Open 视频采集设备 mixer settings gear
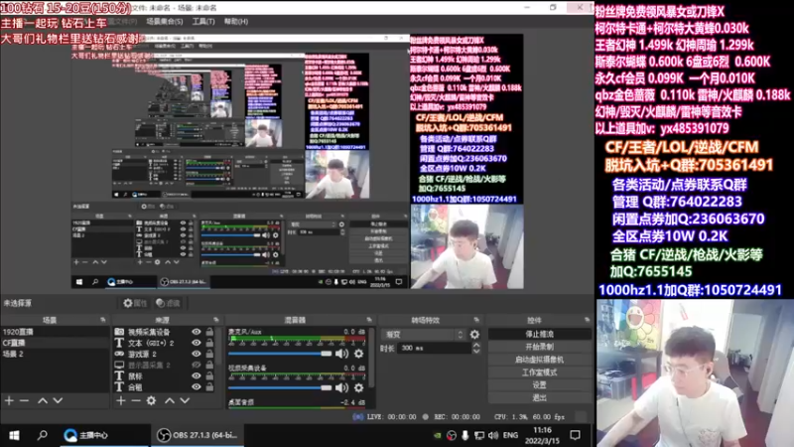Screen dimensions: 794x447 (358, 387)
